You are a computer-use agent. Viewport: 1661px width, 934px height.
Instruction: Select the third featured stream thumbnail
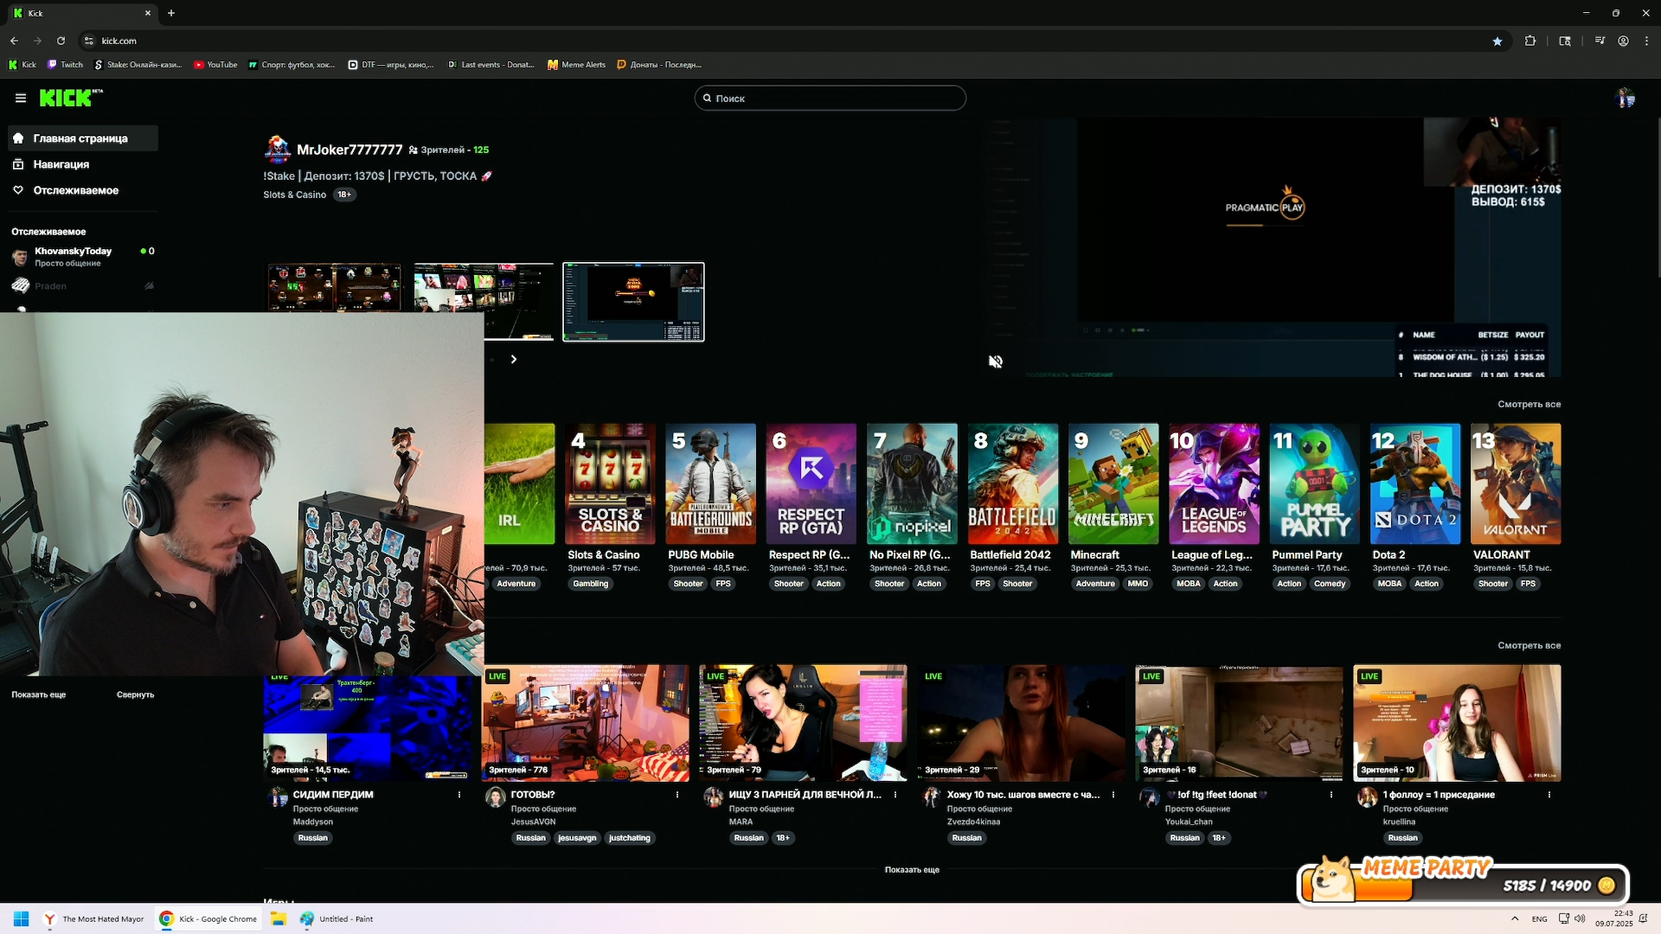tap(633, 302)
